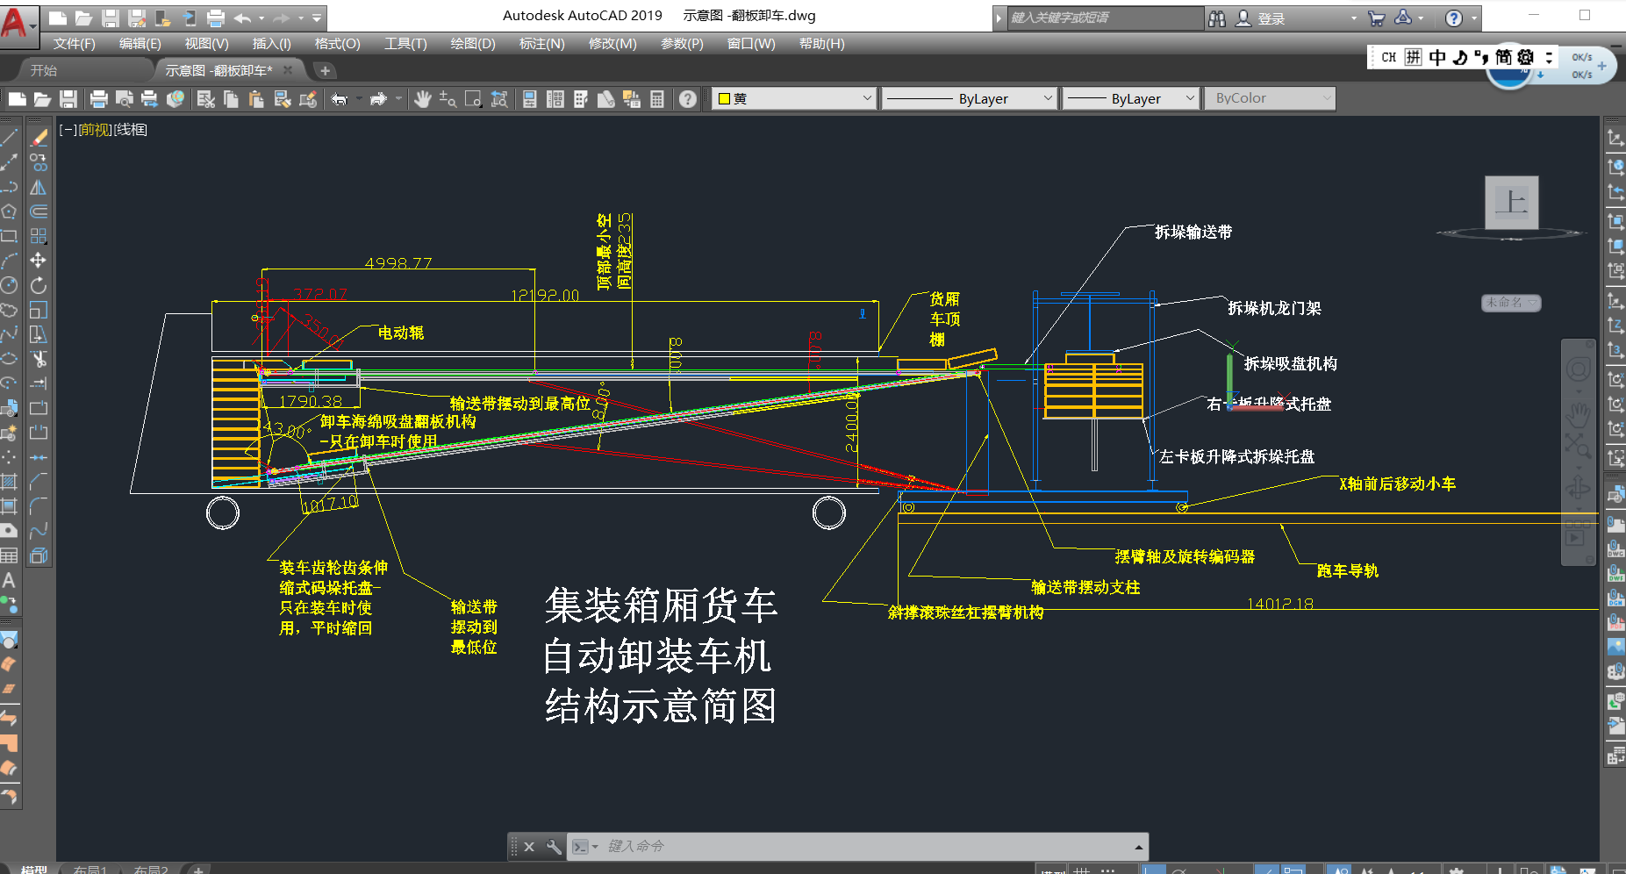Viewport: 1626px width, 874px height.
Task: Open the QuickCalc calculator
Action: pos(656,99)
